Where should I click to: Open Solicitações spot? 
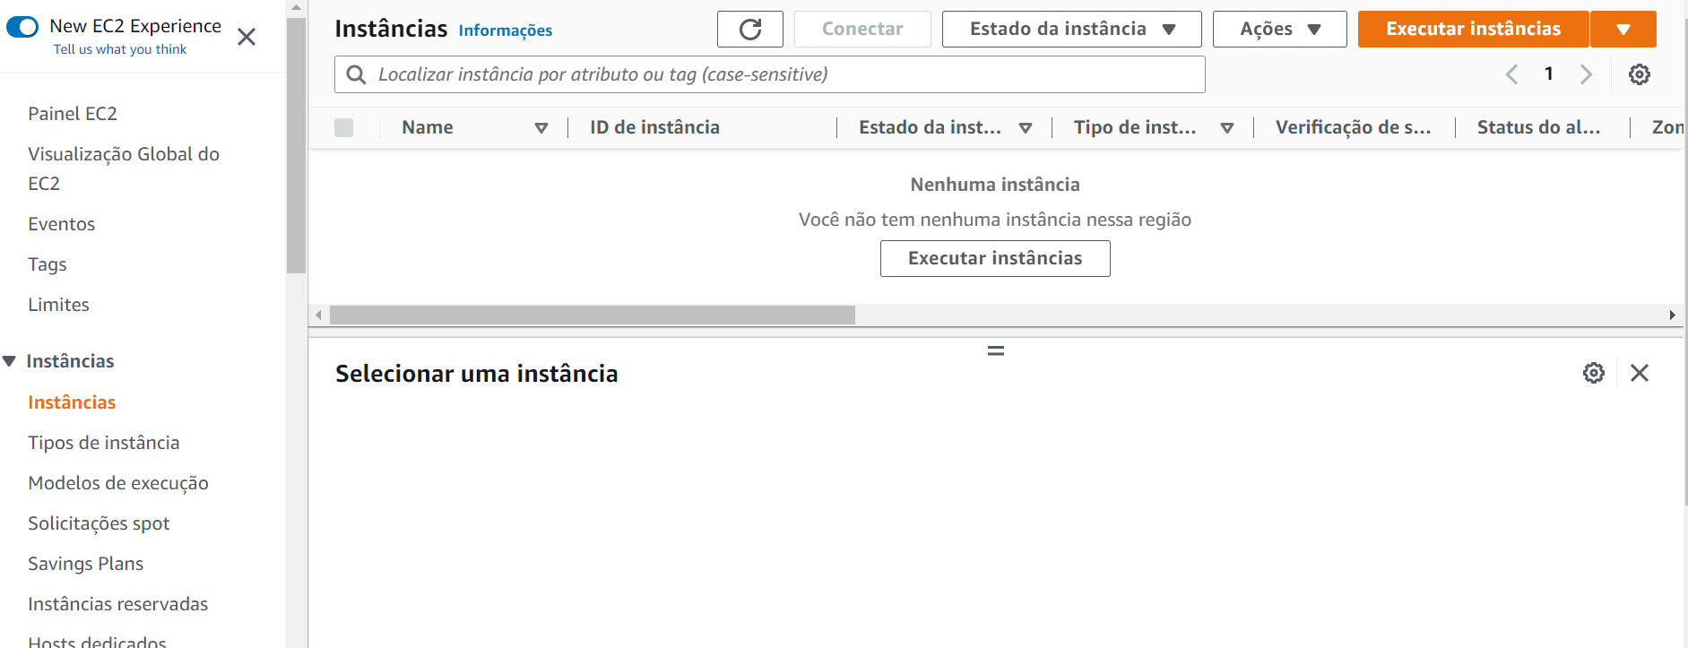99,523
